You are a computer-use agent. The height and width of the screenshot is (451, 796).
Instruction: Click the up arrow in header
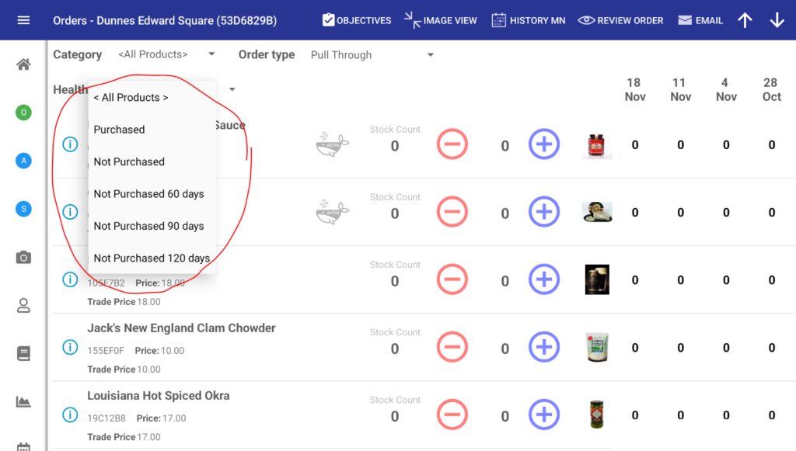pyautogui.click(x=745, y=20)
